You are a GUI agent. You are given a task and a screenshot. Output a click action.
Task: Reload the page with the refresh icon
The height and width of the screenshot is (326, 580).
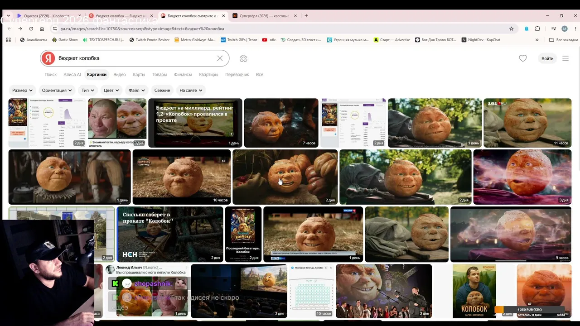point(31,29)
